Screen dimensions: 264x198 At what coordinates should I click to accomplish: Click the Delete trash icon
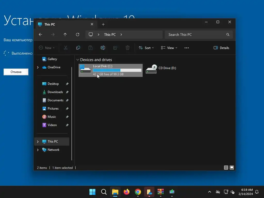[x=128, y=48]
